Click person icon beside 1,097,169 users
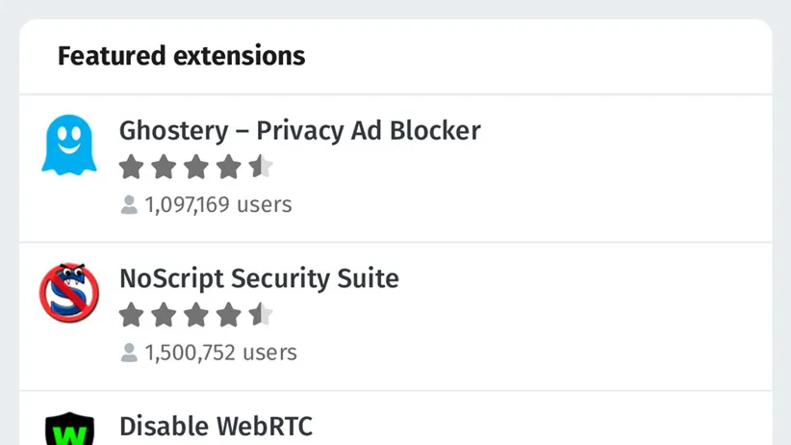This screenshot has width=791, height=445. coord(129,205)
